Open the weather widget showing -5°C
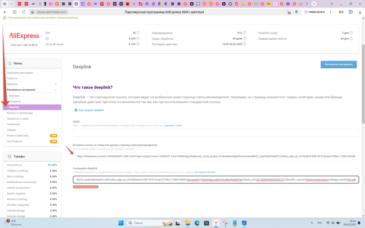This screenshot has width=365, height=228. tap(13, 223)
